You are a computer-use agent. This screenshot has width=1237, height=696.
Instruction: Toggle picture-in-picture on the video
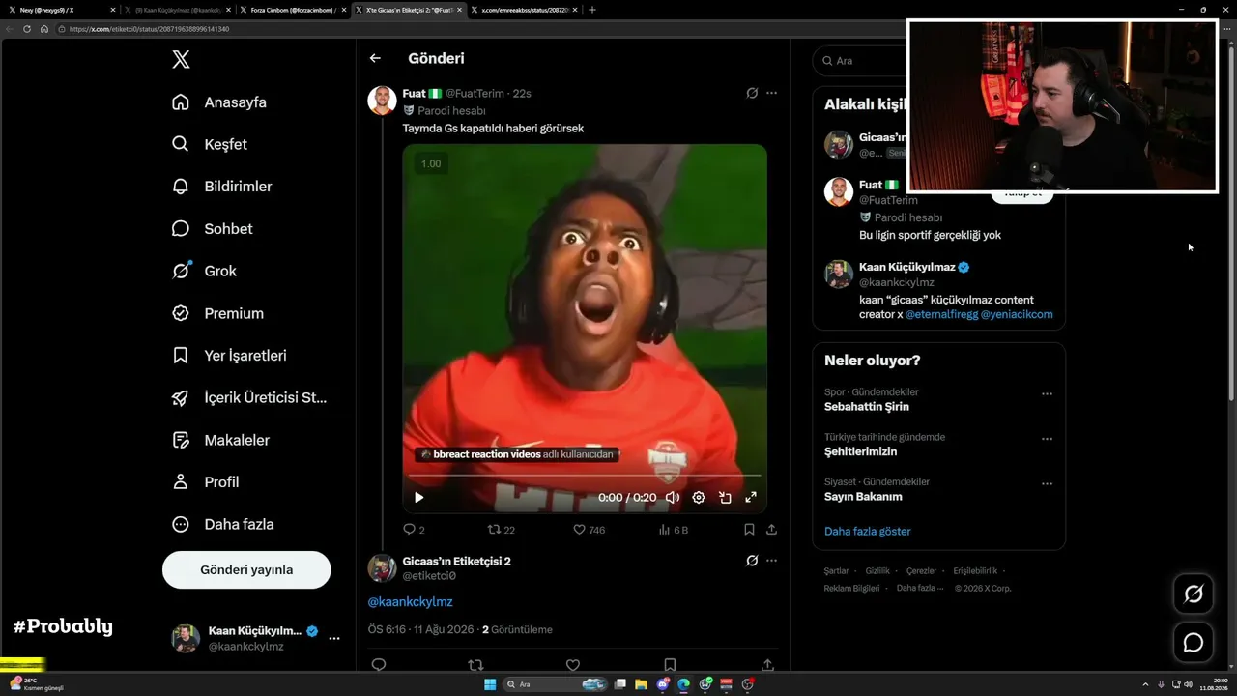pyautogui.click(x=725, y=498)
